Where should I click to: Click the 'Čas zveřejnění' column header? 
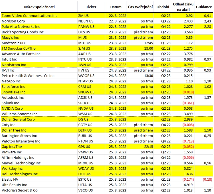(140, 7)
